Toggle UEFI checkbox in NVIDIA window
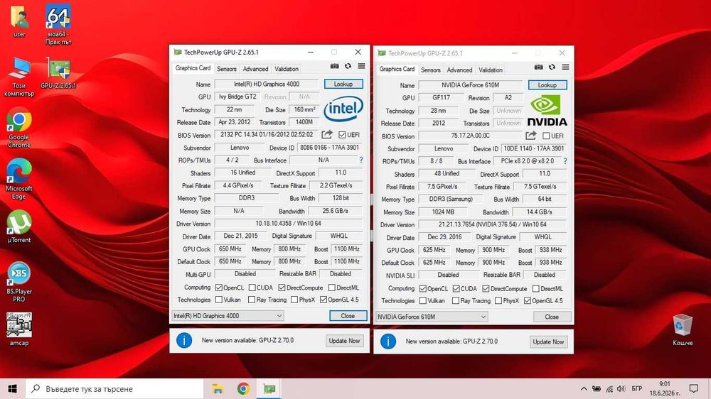The height and width of the screenshot is (399, 711). click(x=546, y=136)
